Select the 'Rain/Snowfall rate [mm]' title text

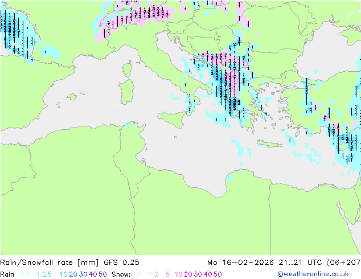pos(50,262)
